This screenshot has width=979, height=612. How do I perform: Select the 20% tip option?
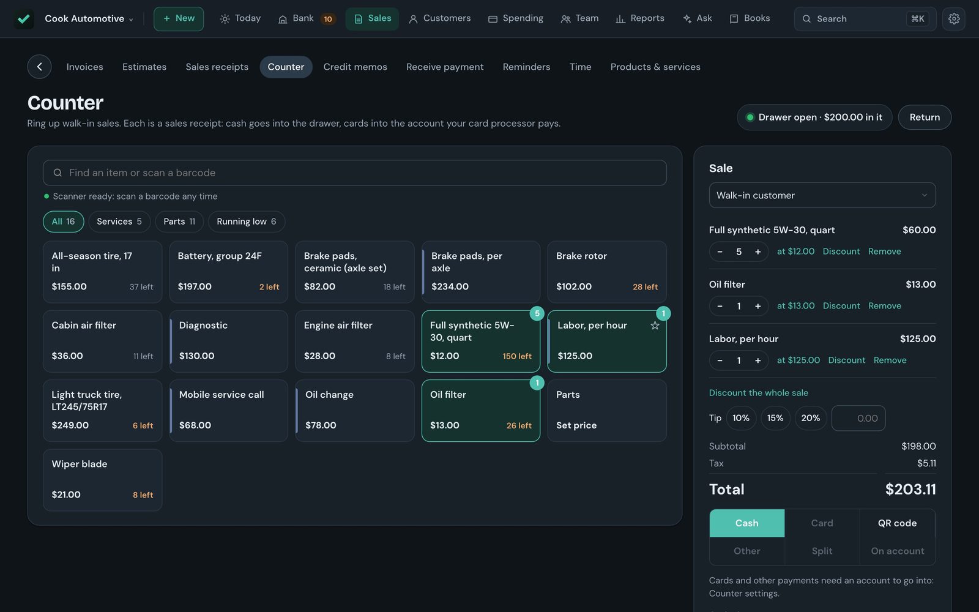pos(811,418)
